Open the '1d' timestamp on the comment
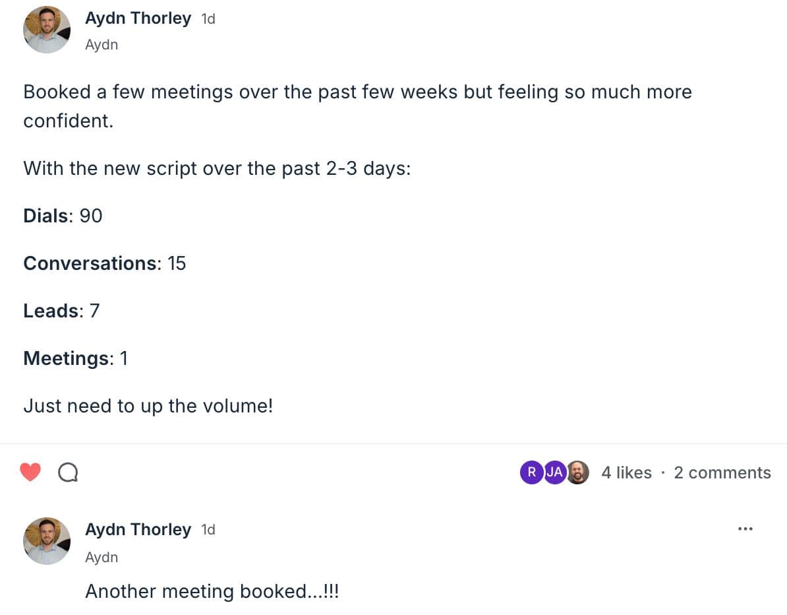This screenshot has width=787, height=615. tap(208, 529)
